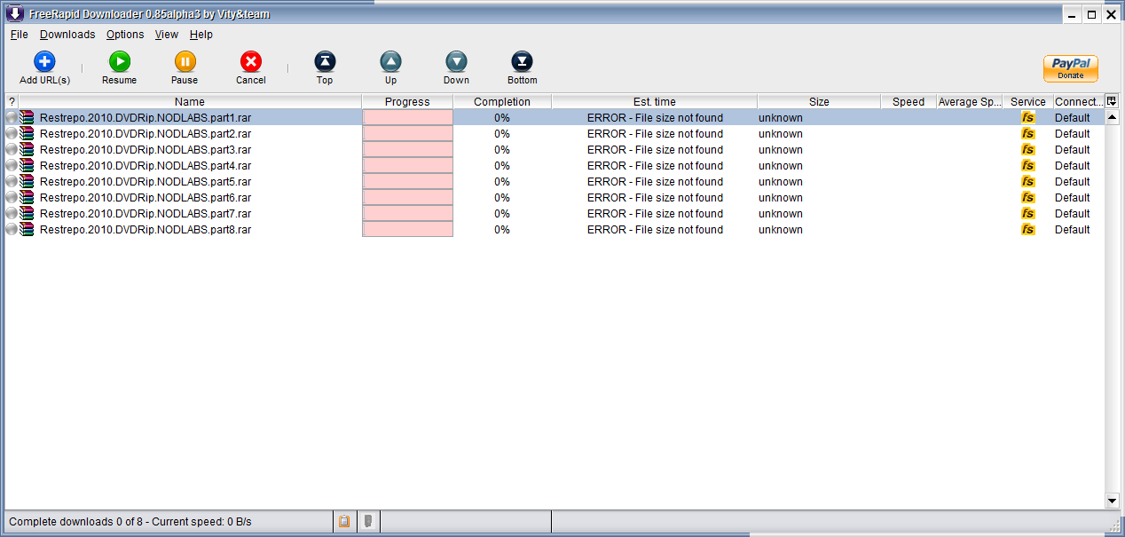Expand the View menu
The image size is (1125, 537).
(167, 35)
